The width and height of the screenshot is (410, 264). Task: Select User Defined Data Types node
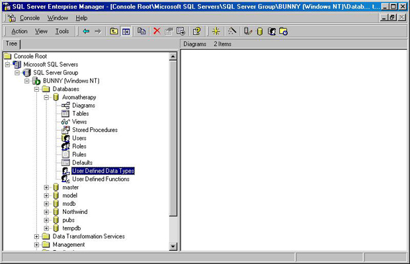point(103,171)
